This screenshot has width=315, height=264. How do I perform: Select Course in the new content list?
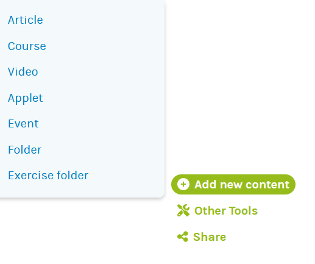(27, 46)
